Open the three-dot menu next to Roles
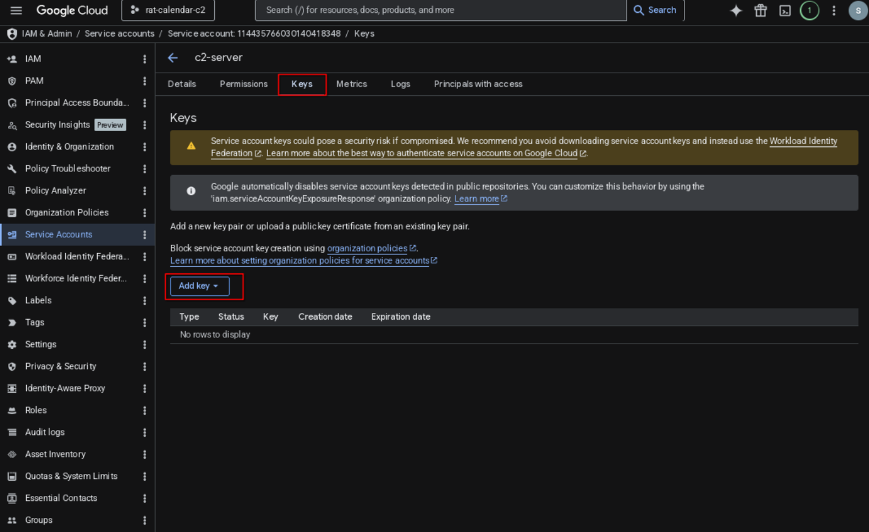Screen dimensions: 869x532 145,411
